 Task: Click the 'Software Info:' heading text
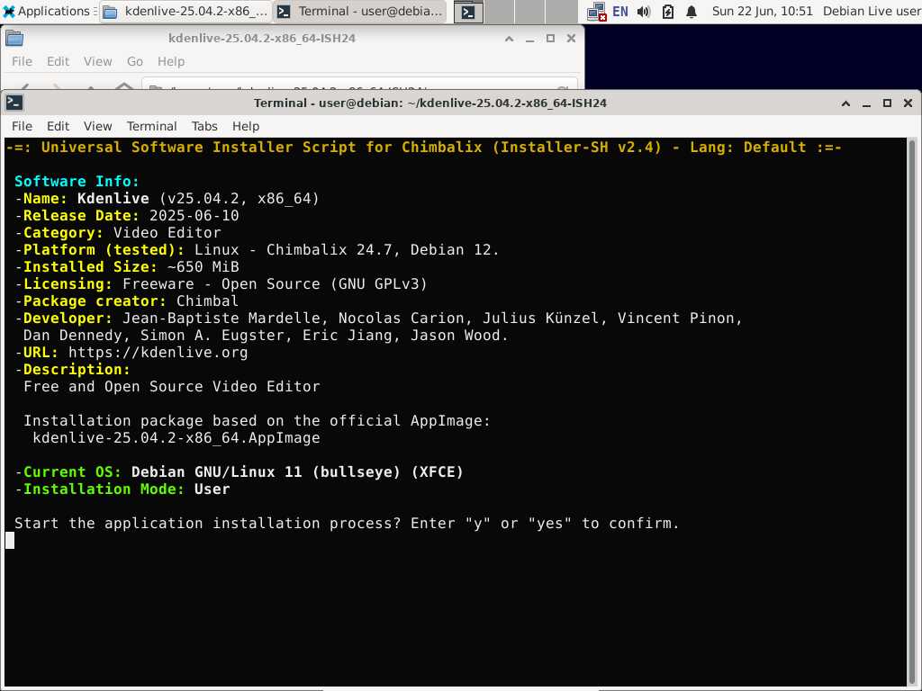pyautogui.click(x=77, y=182)
